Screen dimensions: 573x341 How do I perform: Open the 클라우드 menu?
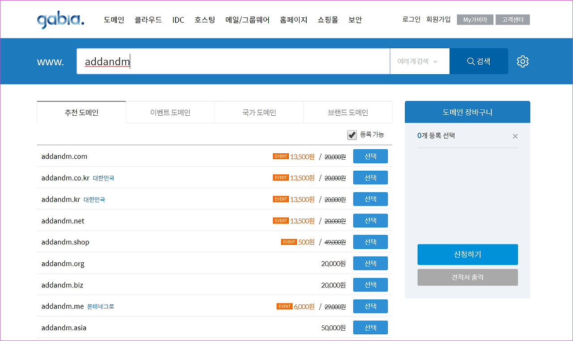pos(148,20)
